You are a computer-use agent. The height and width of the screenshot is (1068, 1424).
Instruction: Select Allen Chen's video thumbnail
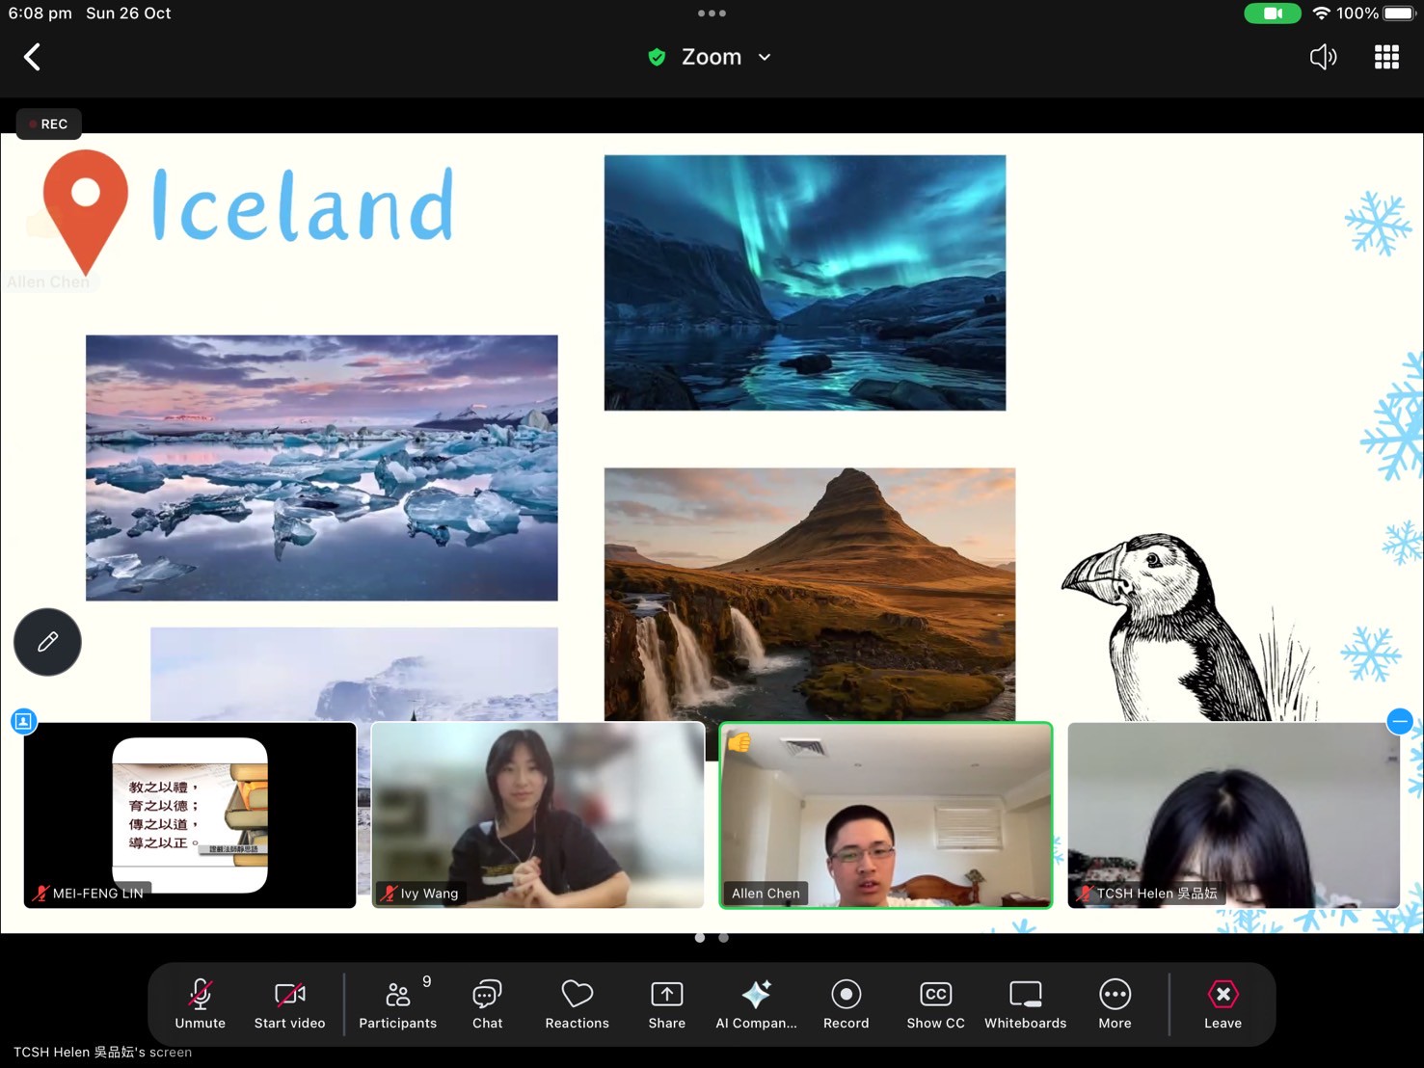coord(885,814)
